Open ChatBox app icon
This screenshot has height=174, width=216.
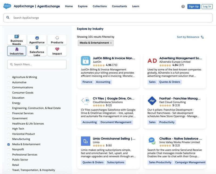coord(152,141)
